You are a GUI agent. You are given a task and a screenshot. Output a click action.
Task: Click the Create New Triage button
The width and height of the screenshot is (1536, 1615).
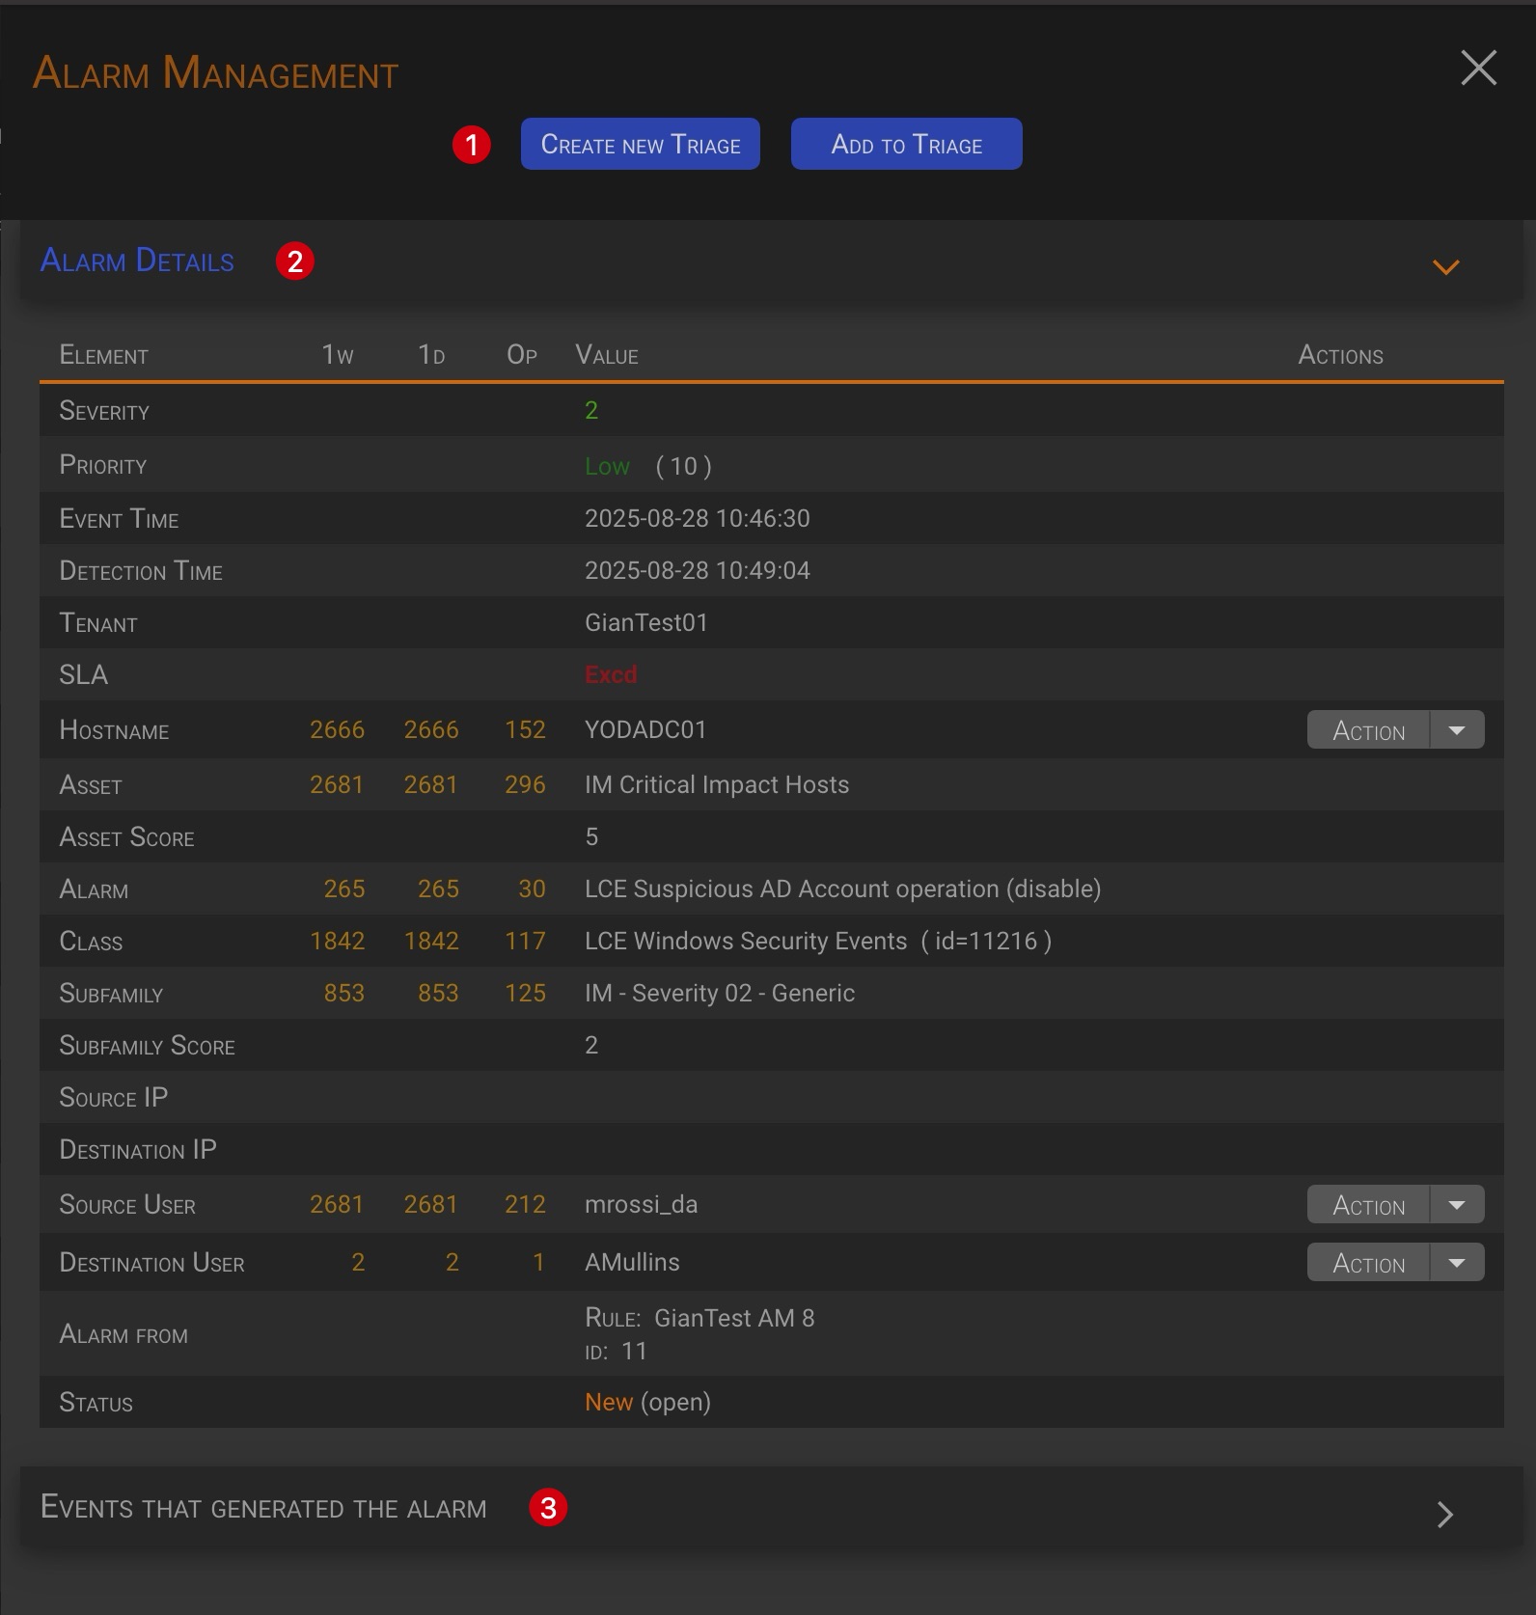coord(640,145)
